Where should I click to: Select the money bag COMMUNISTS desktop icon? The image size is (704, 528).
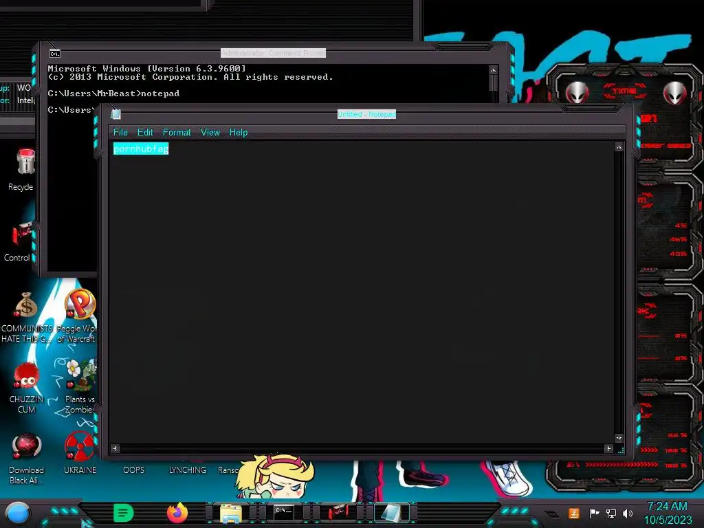click(27, 317)
